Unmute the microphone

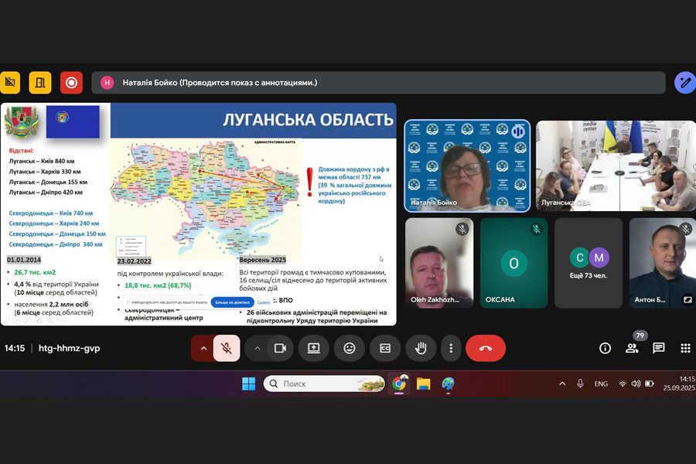pos(227,348)
